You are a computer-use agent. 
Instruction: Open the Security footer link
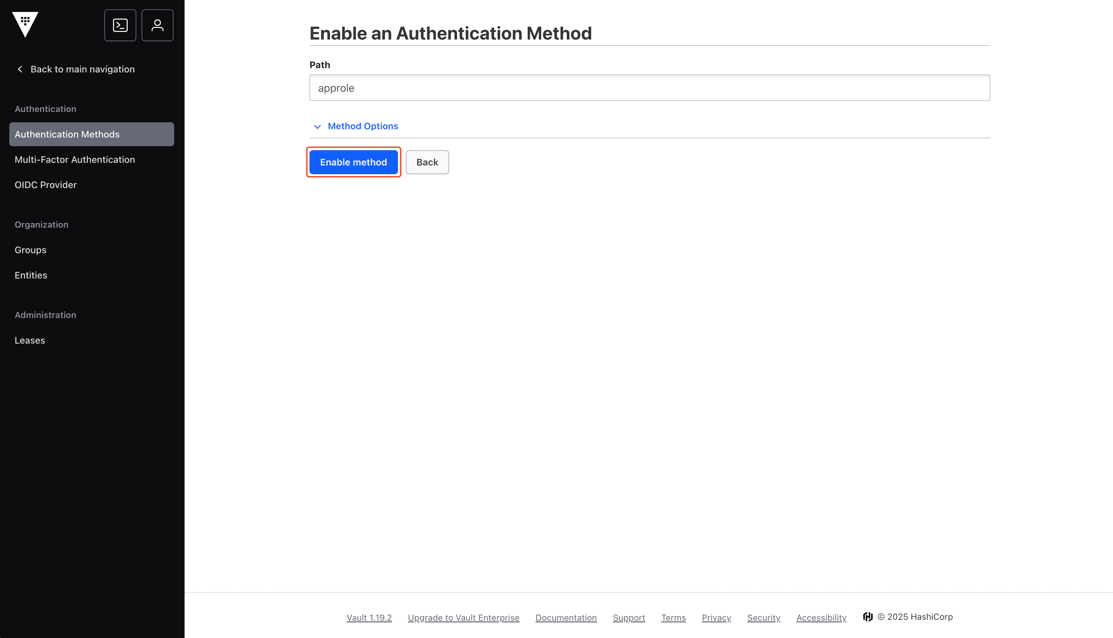coord(764,618)
